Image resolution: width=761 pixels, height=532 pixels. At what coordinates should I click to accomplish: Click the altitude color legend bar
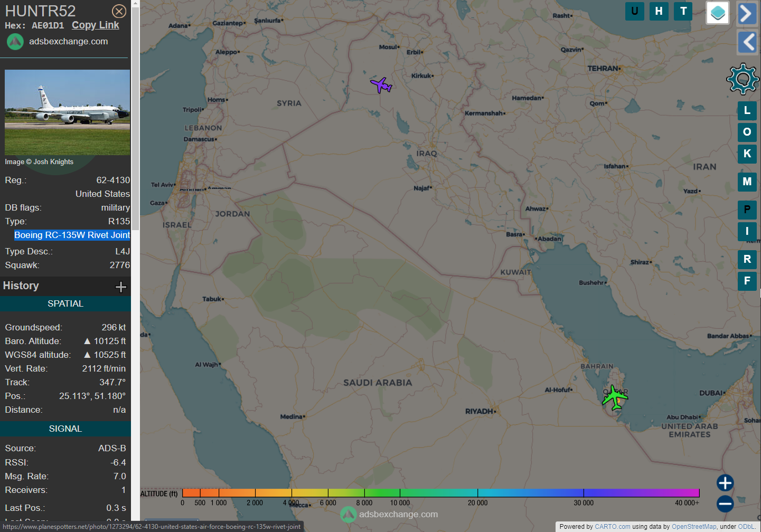pos(440,493)
